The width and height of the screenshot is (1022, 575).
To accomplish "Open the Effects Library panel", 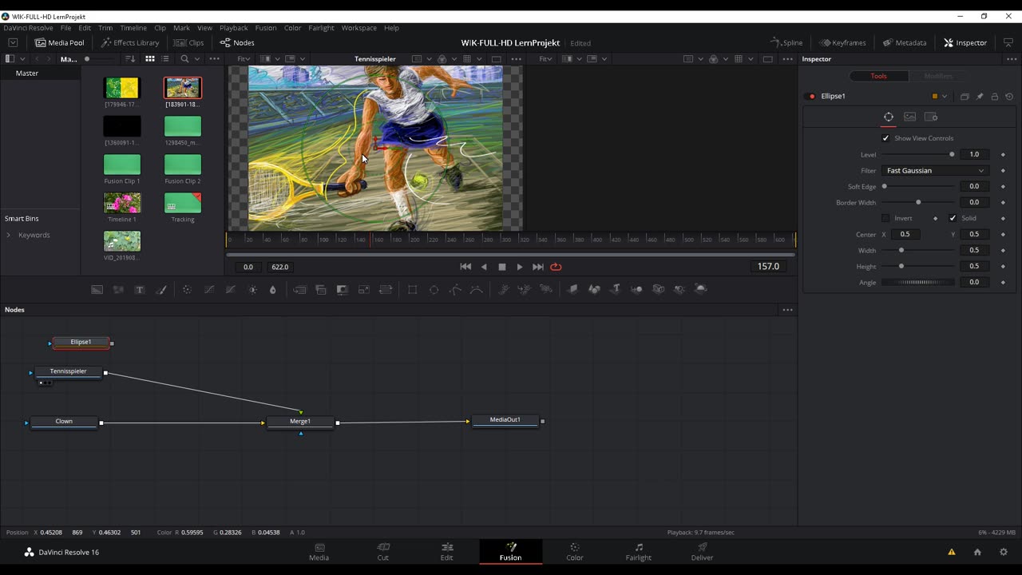I will (129, 42).
